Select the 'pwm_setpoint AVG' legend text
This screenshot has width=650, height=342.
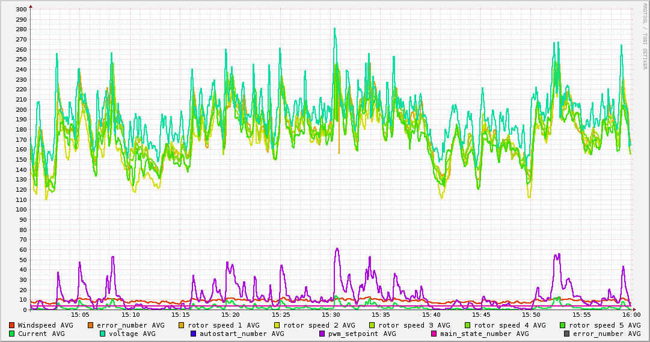pyautogui.click(x=362, y=334)
